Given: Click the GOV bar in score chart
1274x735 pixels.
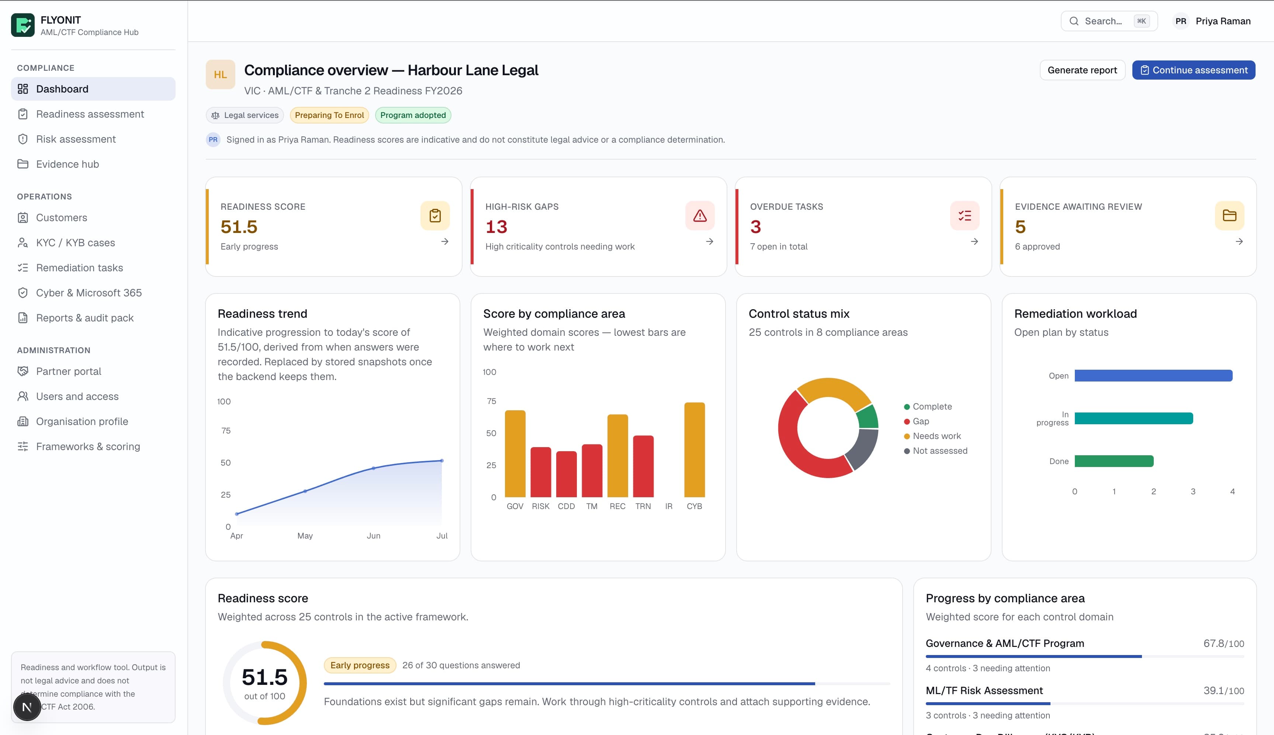Looking at the screenshot, I should (515, 453).
